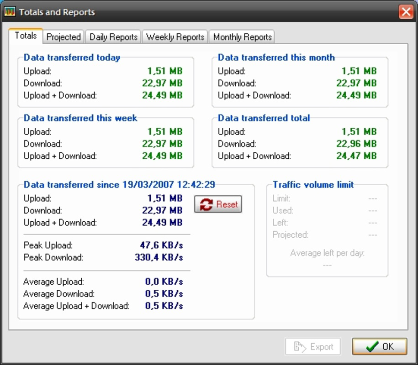Click this week's Upload value 1,51 MB
This screenshot has height=365, width=418.
(165, 131)
